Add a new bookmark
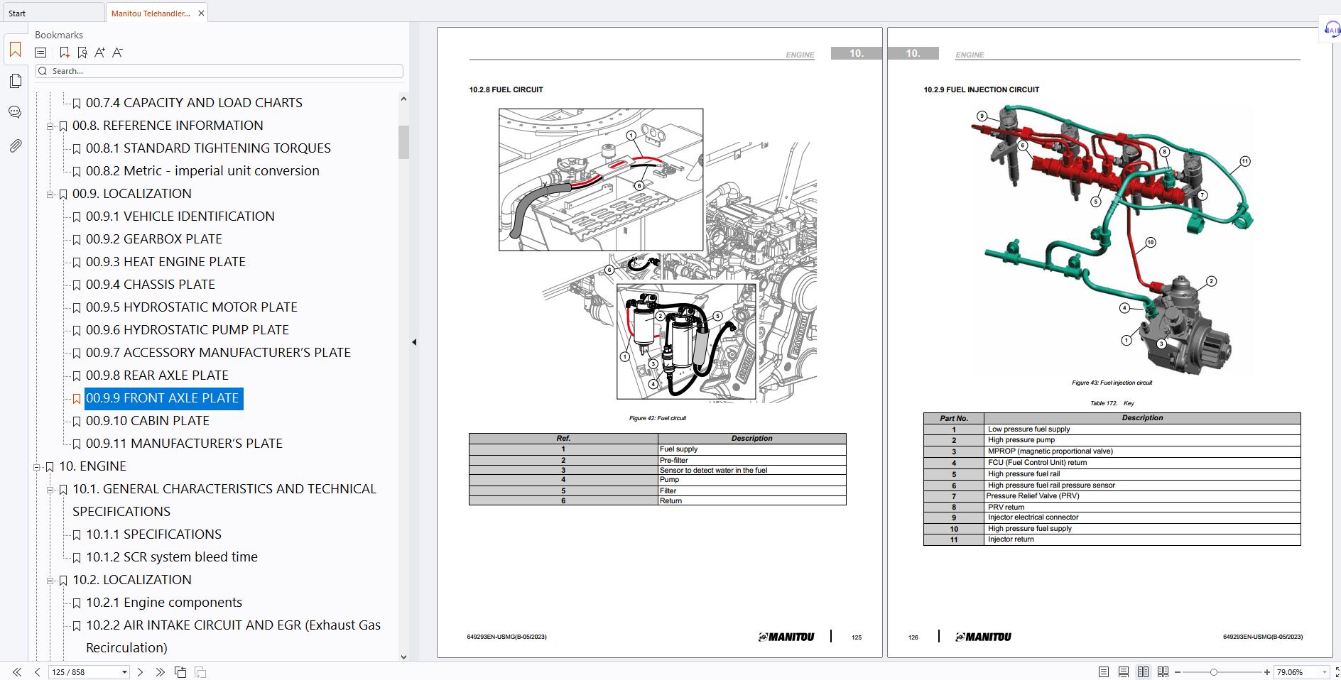 [x=64, y=53]
